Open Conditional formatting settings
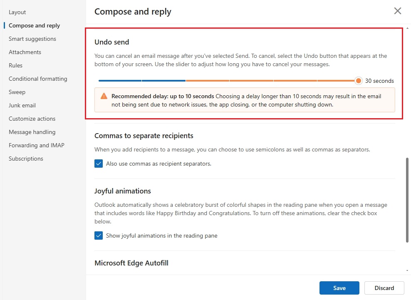Image resolution: width=411 pixels, height=300 pixels. [38, 79]
